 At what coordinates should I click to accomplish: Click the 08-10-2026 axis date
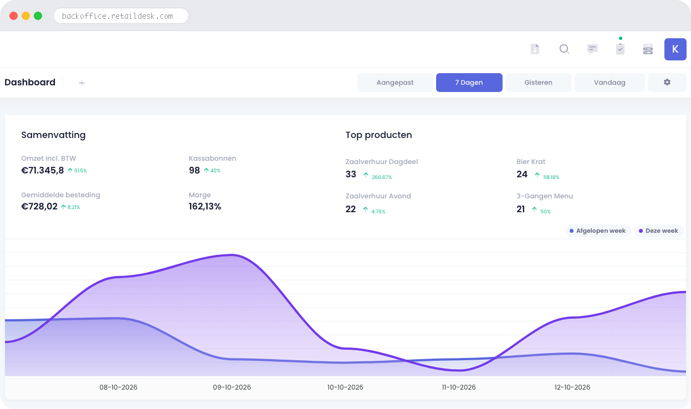(x=119, y=387)
